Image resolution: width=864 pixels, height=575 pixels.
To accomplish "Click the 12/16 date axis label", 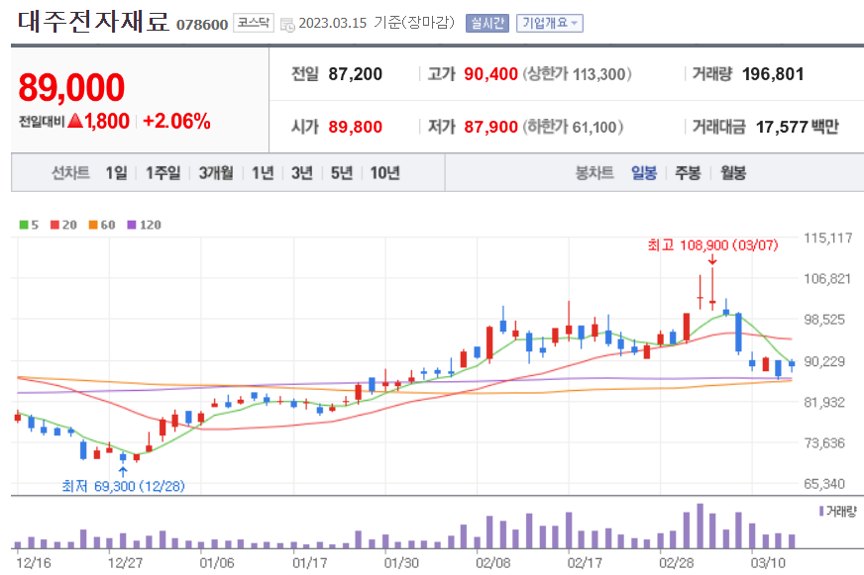I will click(33, 563).
